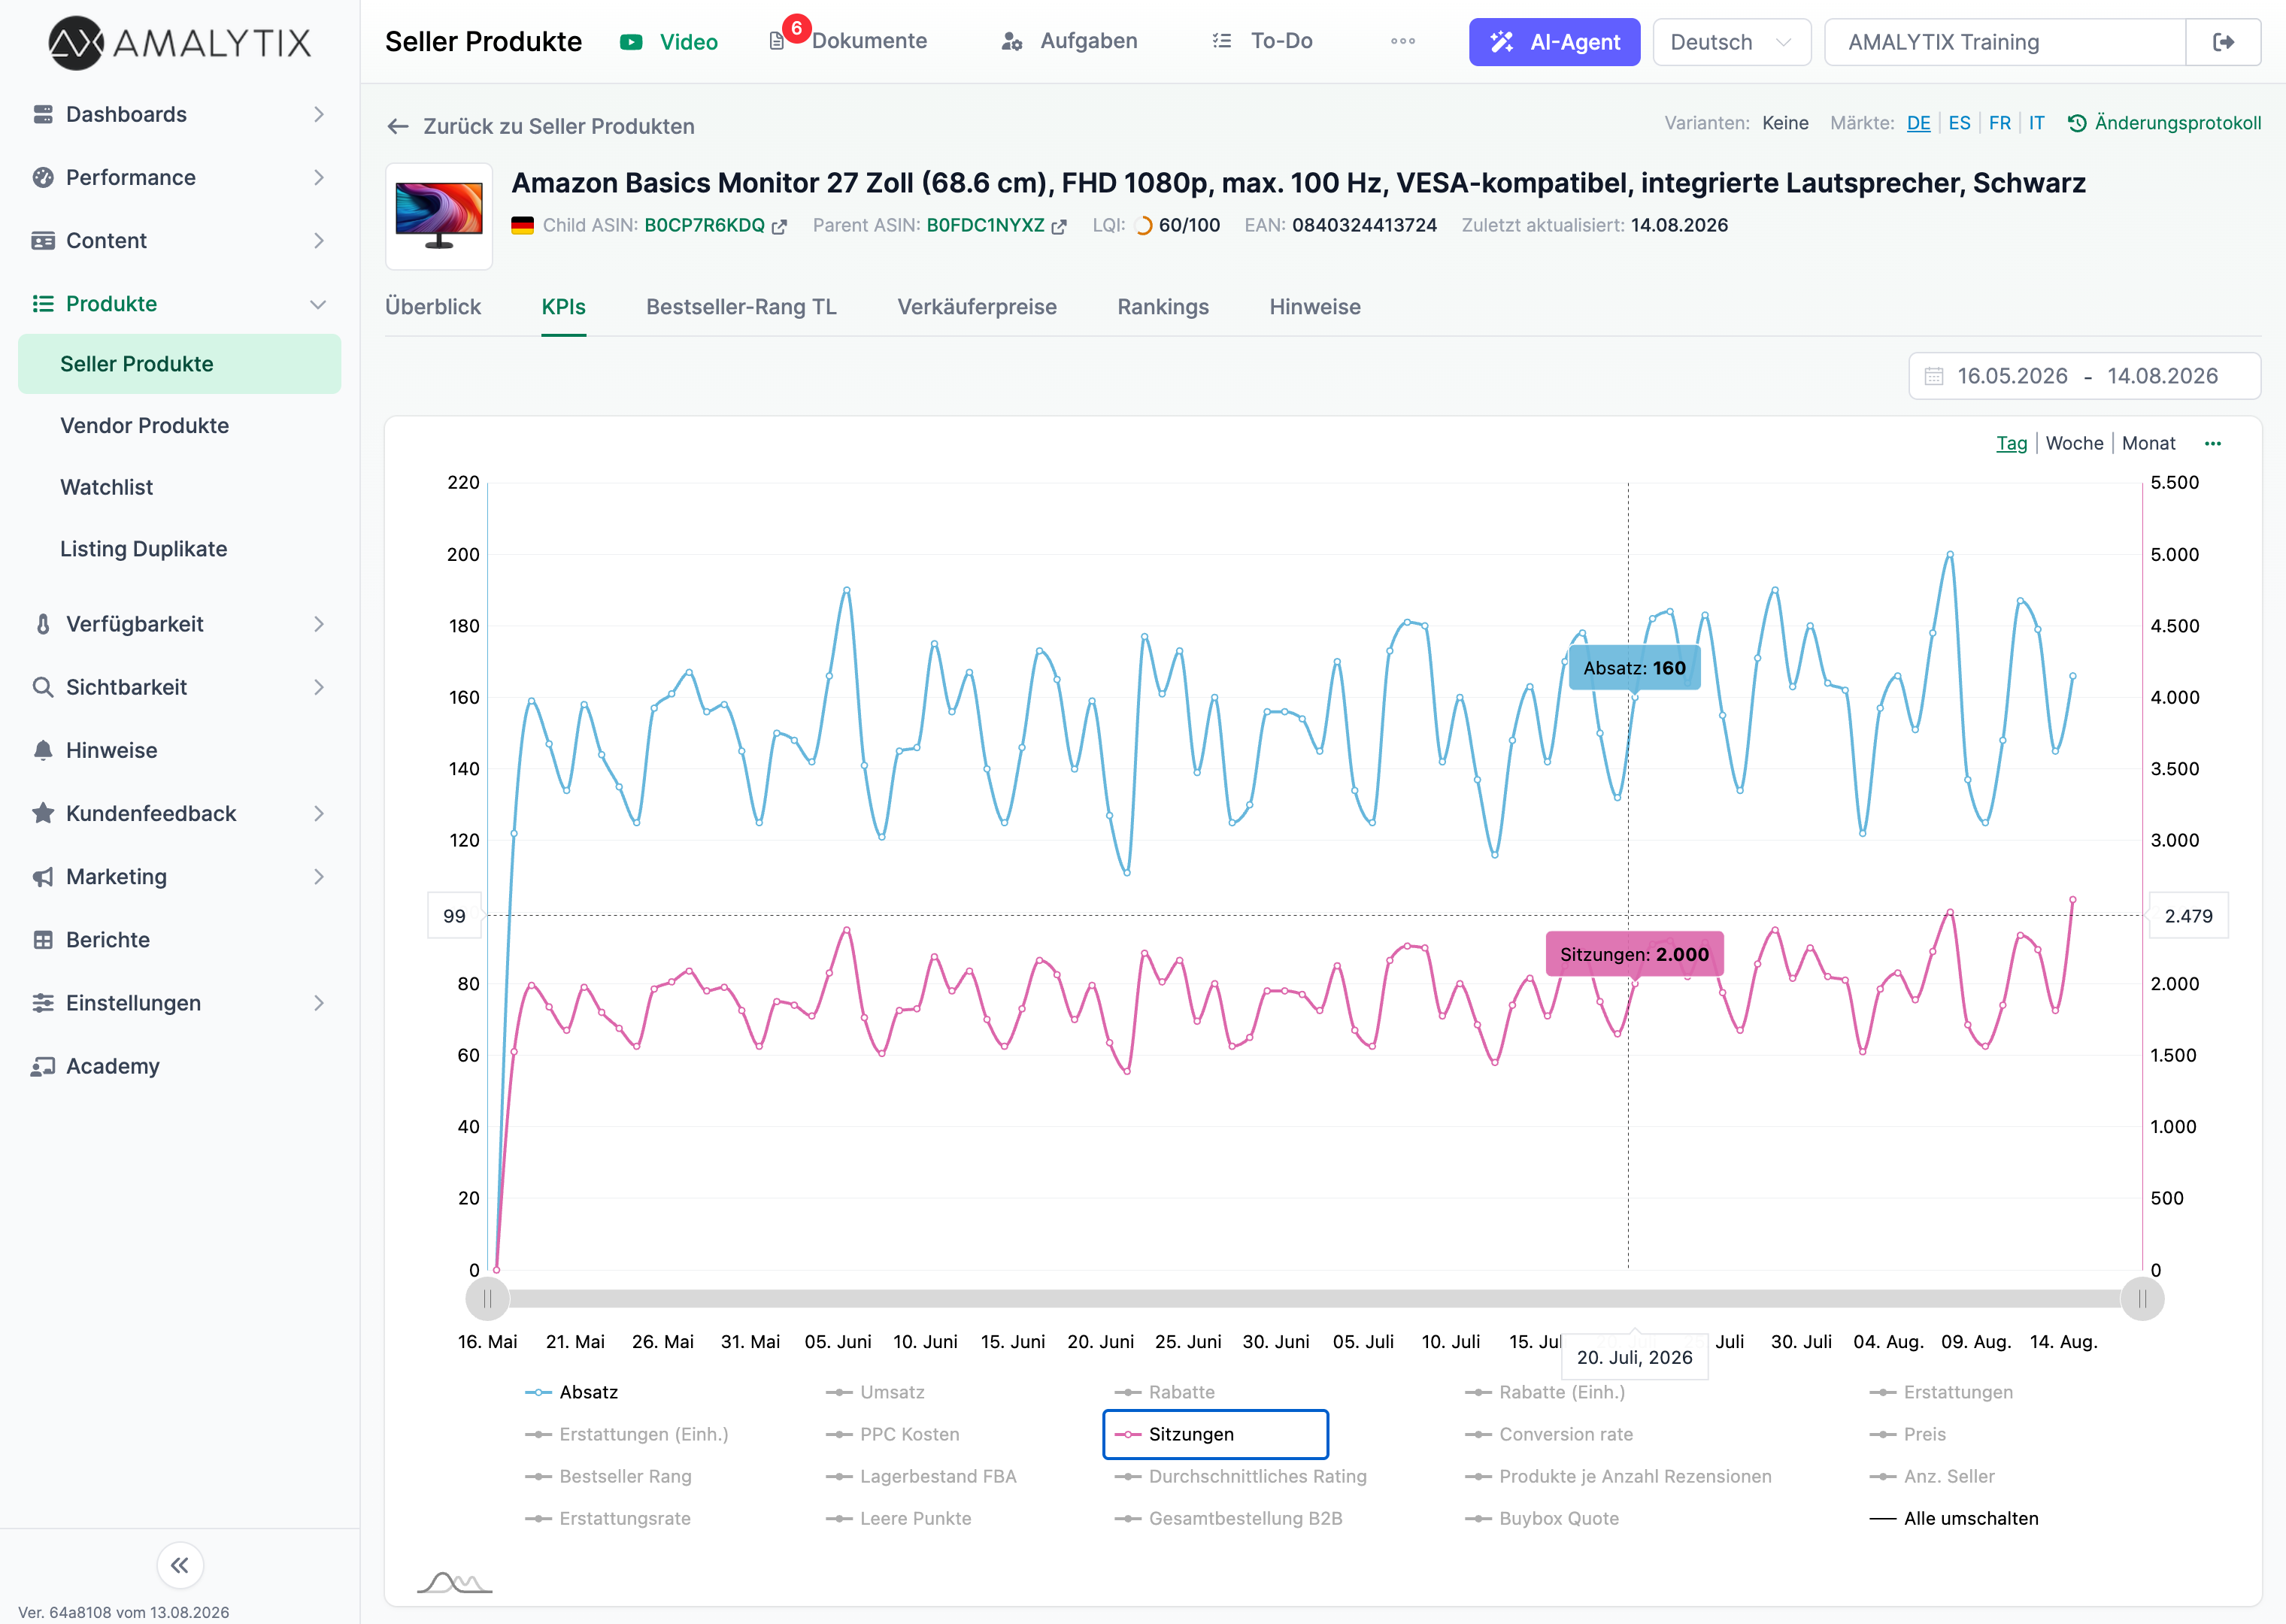Expand the Content menu chevron
Image resolution: width=2286 pixels, height=1624 pixels.
[x=319, y=240]
